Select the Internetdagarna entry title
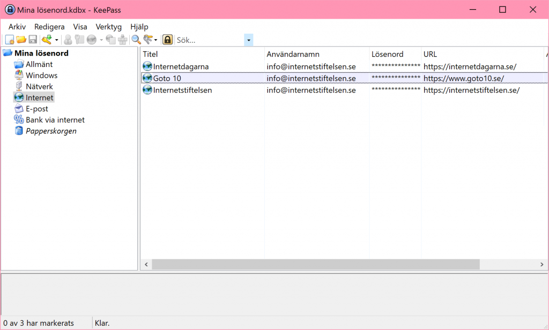The width and height of the screenshot is (549, 330). pos(181,66)
